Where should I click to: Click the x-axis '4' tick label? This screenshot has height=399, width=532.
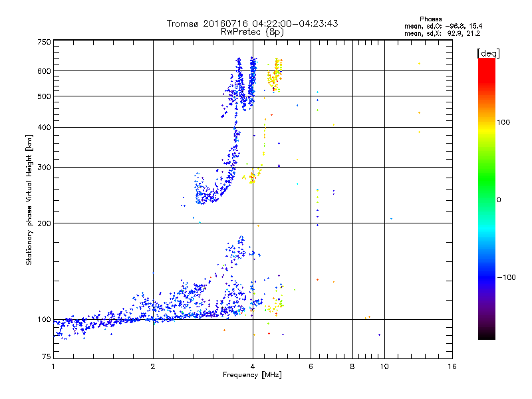253,366
